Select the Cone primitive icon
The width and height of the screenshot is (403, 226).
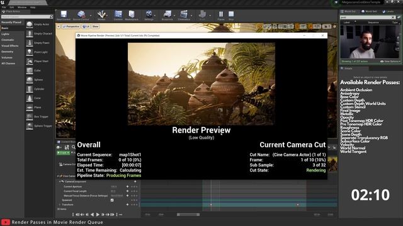(30, 98)
